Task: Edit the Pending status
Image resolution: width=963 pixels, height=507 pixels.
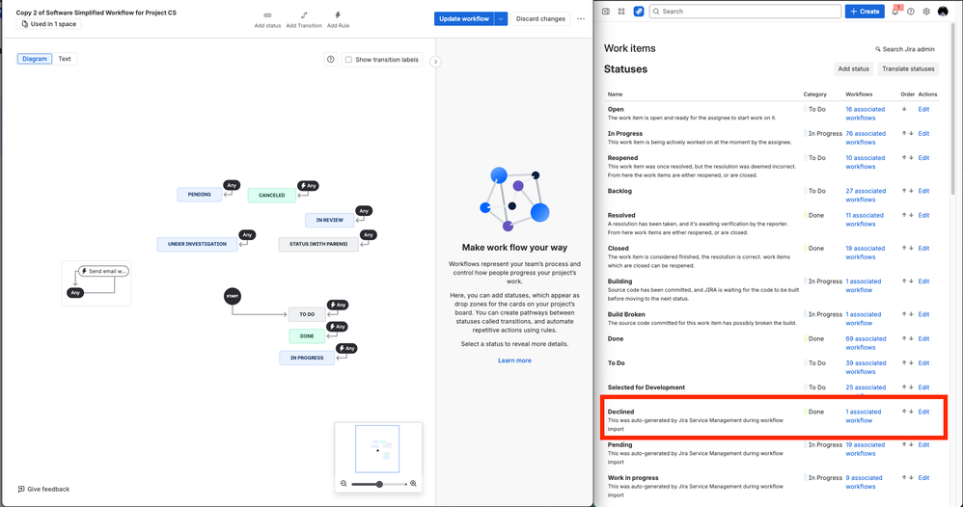Action: tap(923, 445)
